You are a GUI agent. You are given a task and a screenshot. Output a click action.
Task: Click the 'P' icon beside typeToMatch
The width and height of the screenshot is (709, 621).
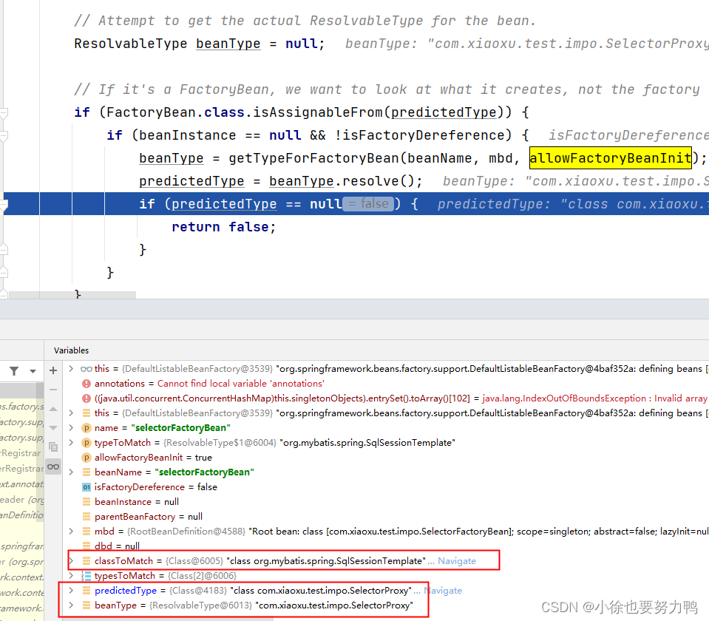86,443
